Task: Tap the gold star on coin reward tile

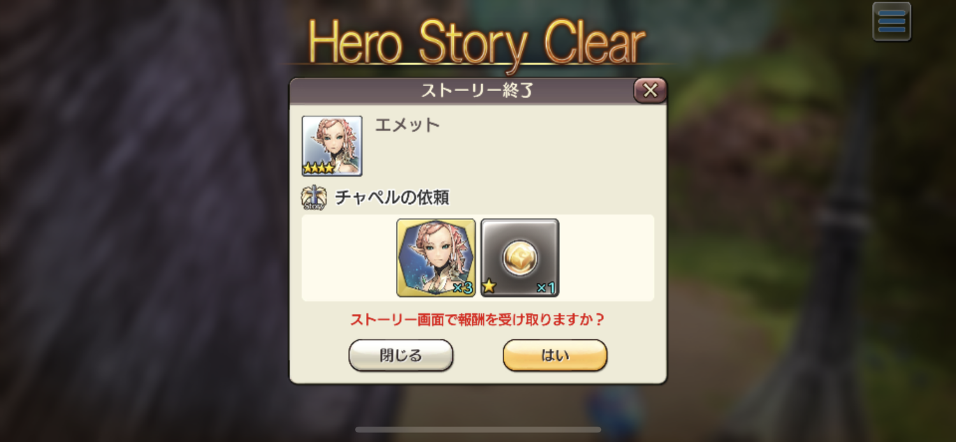Action: pos(489,286)
